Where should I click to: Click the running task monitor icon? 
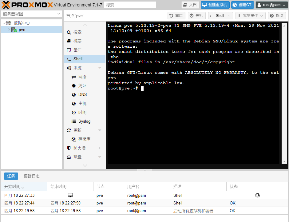coord(70,195)
